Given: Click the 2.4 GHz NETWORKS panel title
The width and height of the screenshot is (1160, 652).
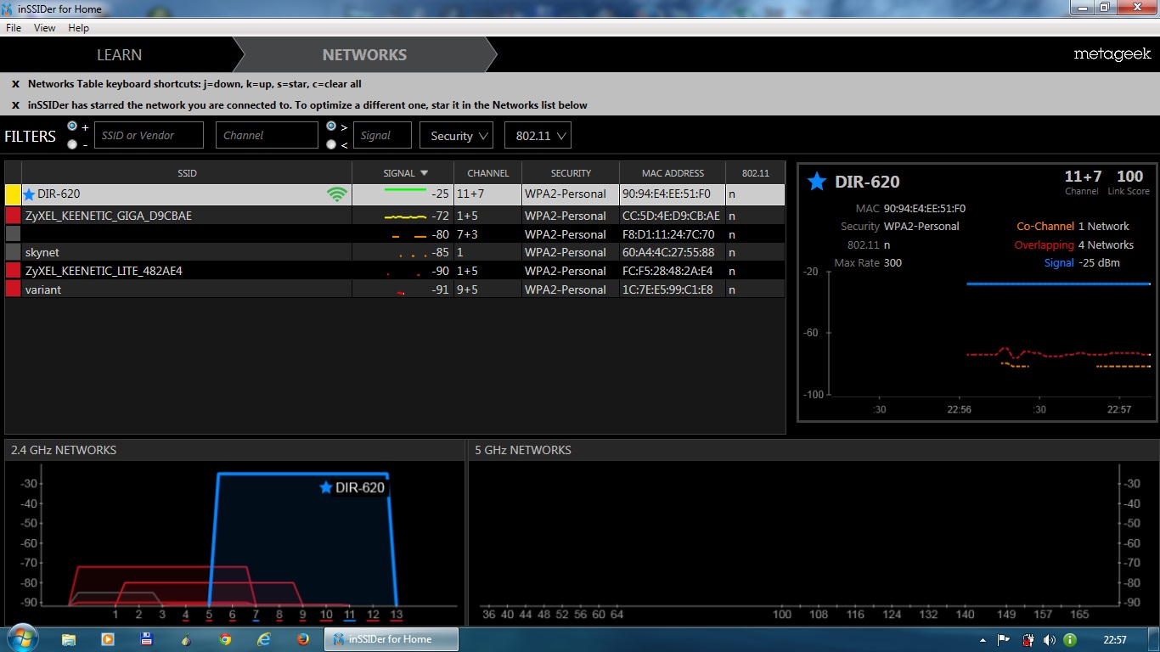Looking at the screenshot, I should pyautogui.click(x=64, y=450).
